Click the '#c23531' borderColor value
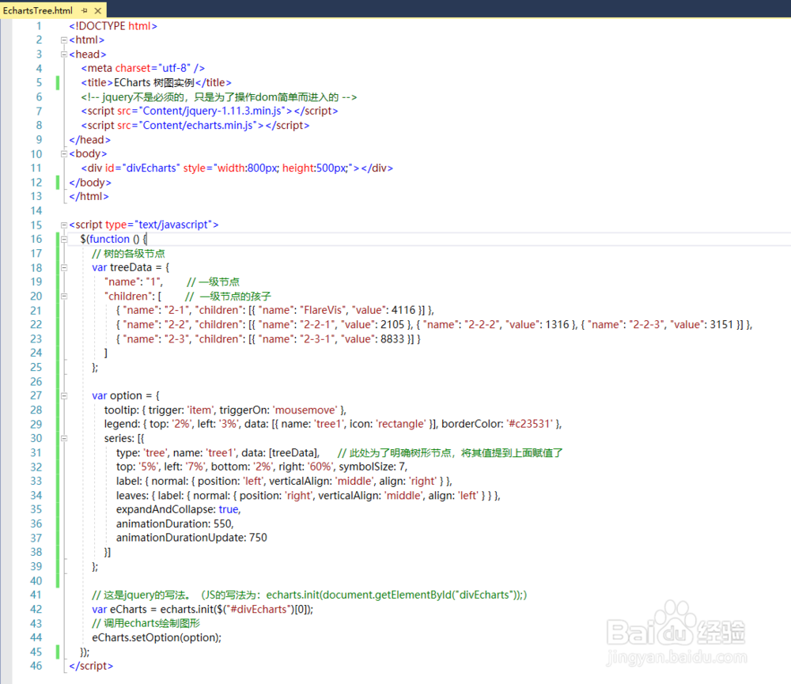Screen dimensions: 791x684 [x=529, y=424]
